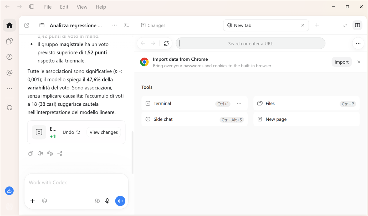368x216 pixels.
Task: Click the Work with Codex message box
Action: tap(76, 183)
